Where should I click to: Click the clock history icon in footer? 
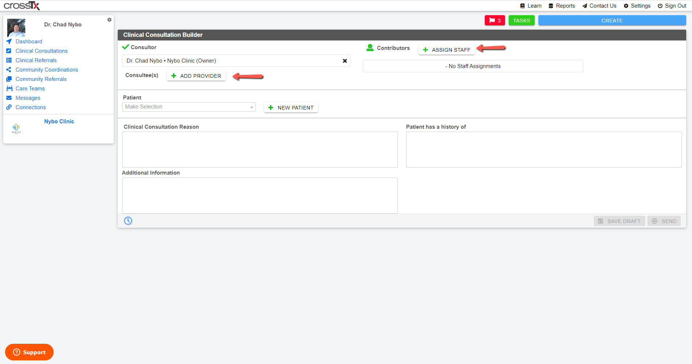coord(128,220)
